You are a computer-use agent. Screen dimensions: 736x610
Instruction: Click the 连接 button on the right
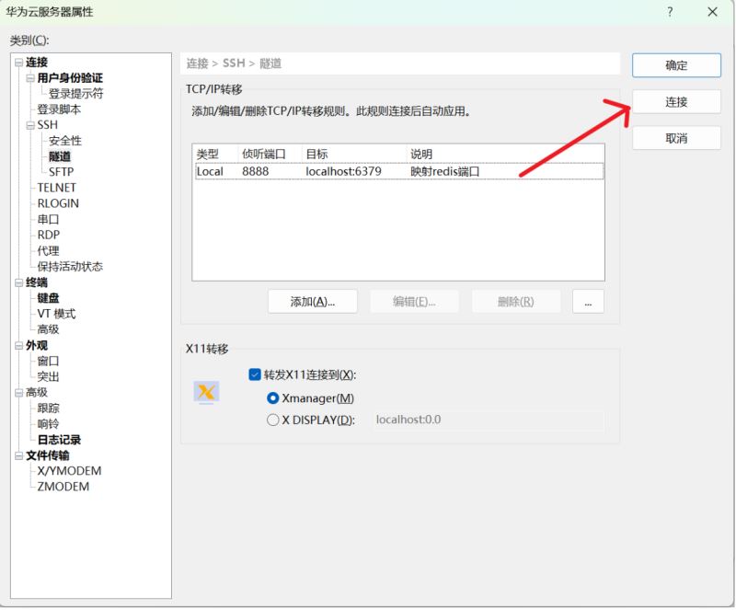coord(676,101)
